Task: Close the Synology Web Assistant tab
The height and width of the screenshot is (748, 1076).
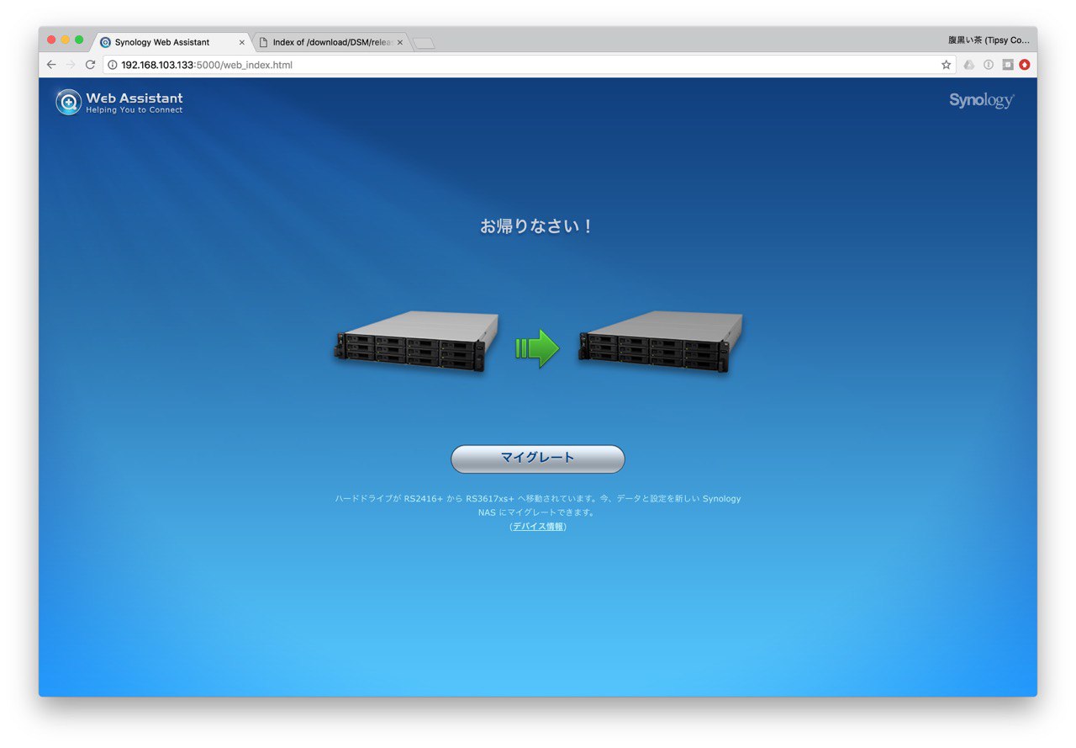Action: [x=242, y=42]
